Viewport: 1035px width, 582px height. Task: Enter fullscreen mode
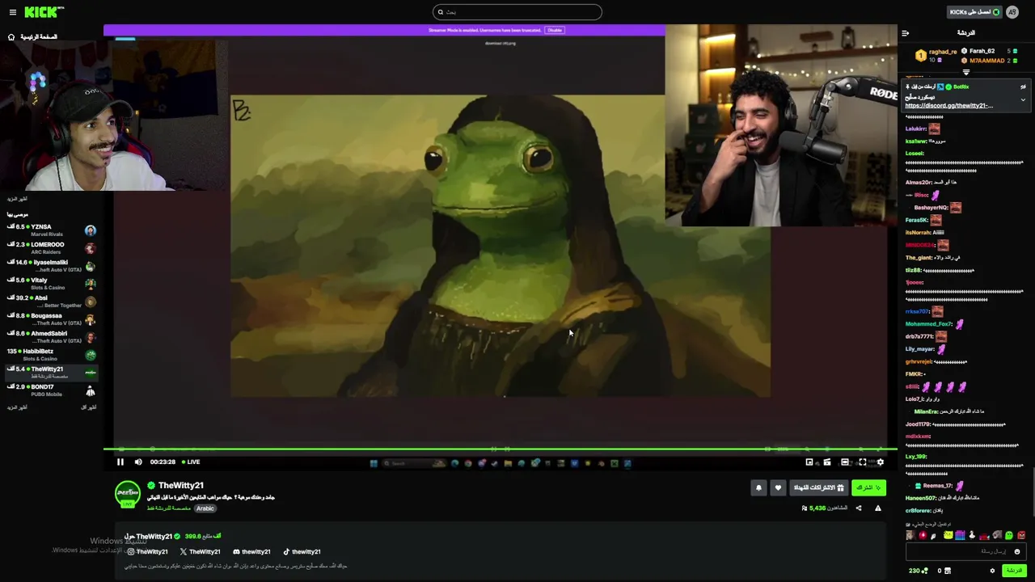point(863,462)
